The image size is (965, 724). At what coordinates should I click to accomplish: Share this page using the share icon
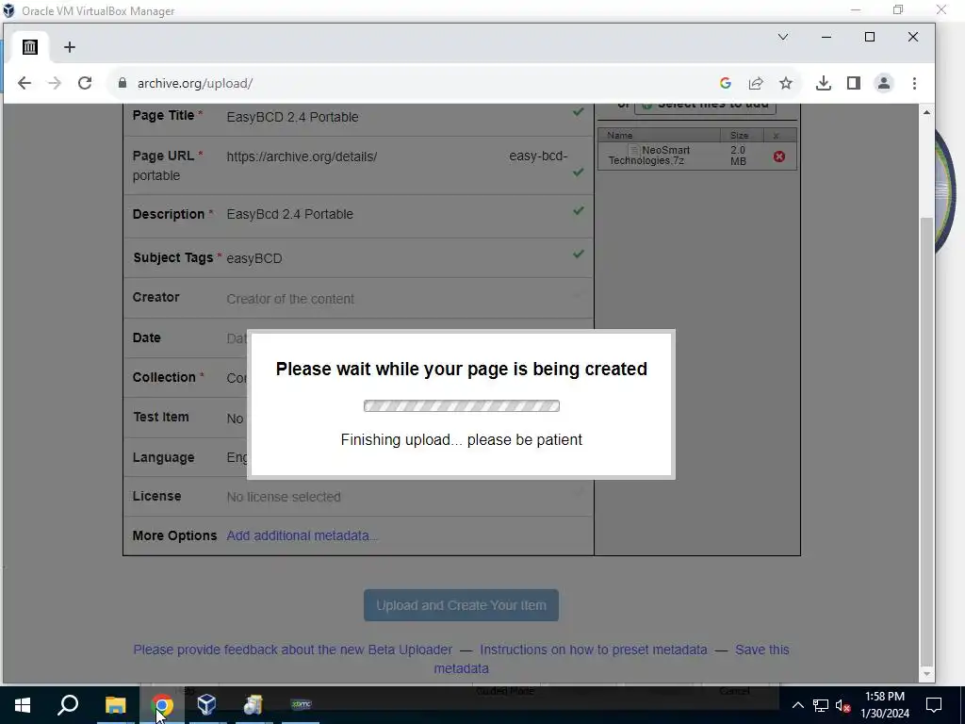point(756,83)
